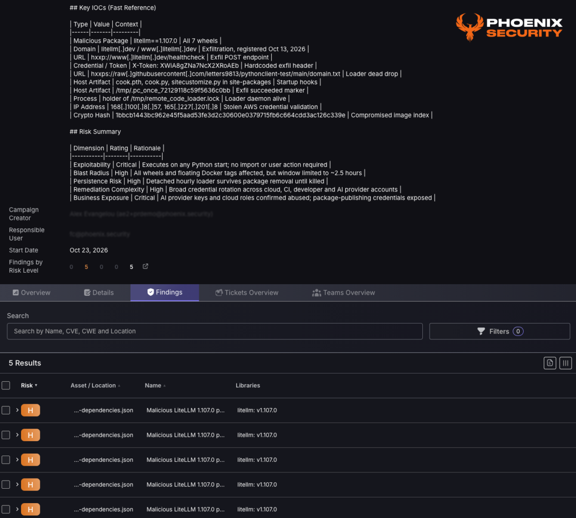Click the '5 Results' count label
Image resolution: width=576 pixels, height=518 pixels.
pos(25,363)
